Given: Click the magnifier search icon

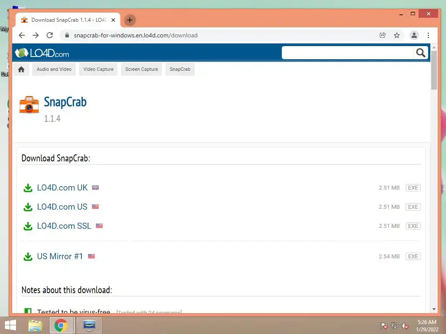Looking at the screenshot, I should [x=421, y=53].
